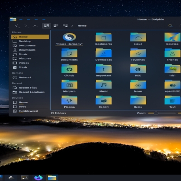
Task: Navigate up one folder level
Action: [35, 26]
